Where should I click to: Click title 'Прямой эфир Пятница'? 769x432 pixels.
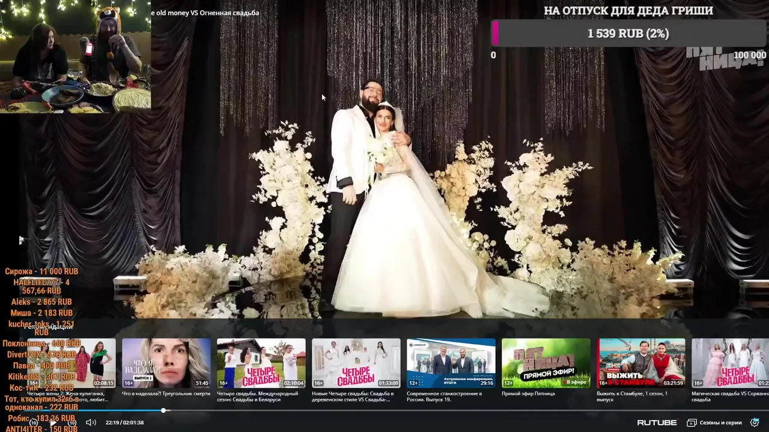528,394
